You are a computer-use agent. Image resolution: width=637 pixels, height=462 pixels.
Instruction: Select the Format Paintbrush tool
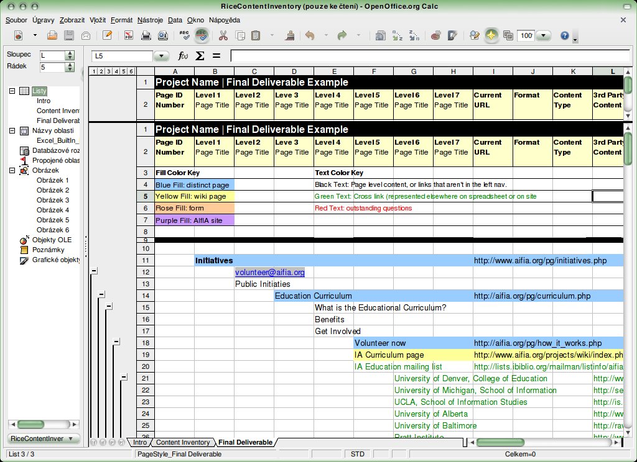pos(290,35)
